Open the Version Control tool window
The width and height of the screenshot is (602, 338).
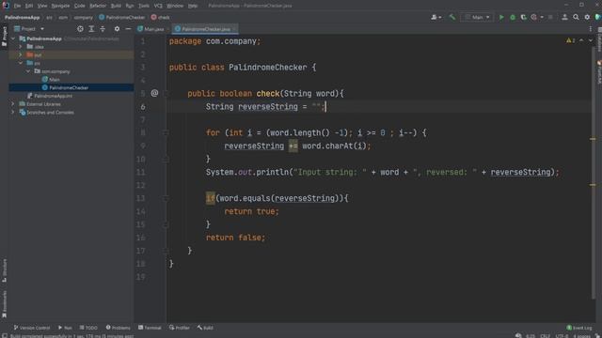tap(32, 328)
